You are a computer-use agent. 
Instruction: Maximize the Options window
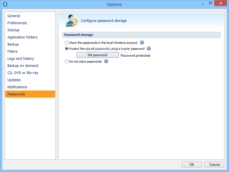(x=210, y=3)
